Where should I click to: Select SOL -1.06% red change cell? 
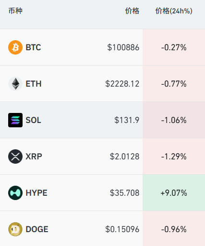coord(174,120)
